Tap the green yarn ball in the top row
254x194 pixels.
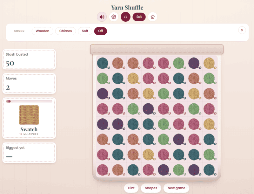tap(179, 63)
